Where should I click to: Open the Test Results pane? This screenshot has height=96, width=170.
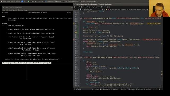(x=148, y=89)
